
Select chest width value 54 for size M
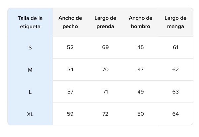(x=70, y=70)
